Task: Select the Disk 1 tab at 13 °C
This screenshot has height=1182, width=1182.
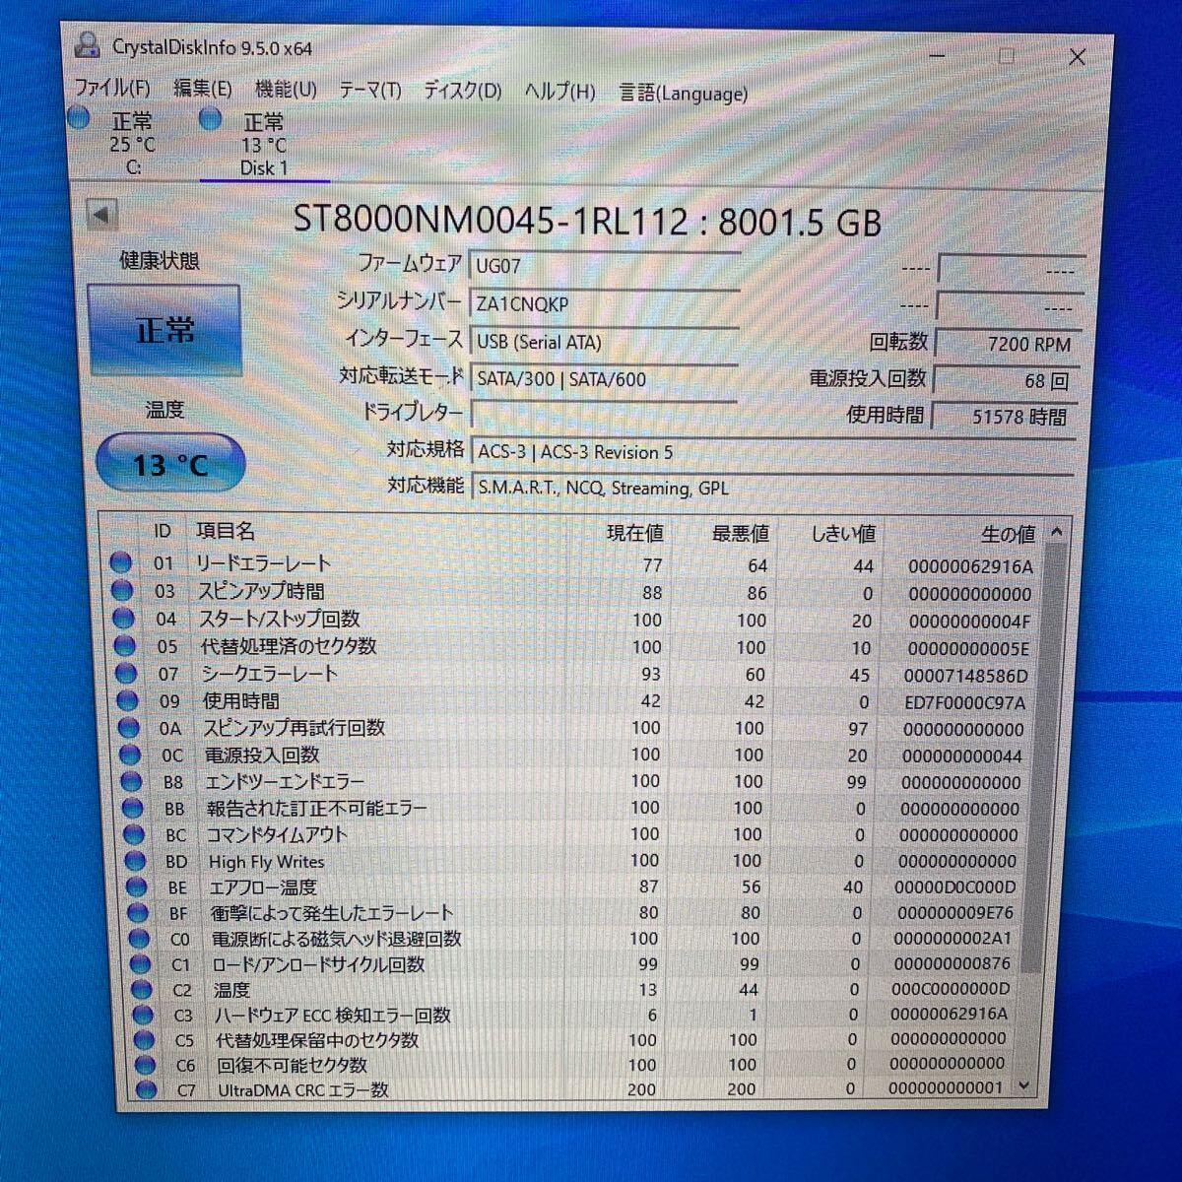Action: pyautogui.click(x=262, y=144)
